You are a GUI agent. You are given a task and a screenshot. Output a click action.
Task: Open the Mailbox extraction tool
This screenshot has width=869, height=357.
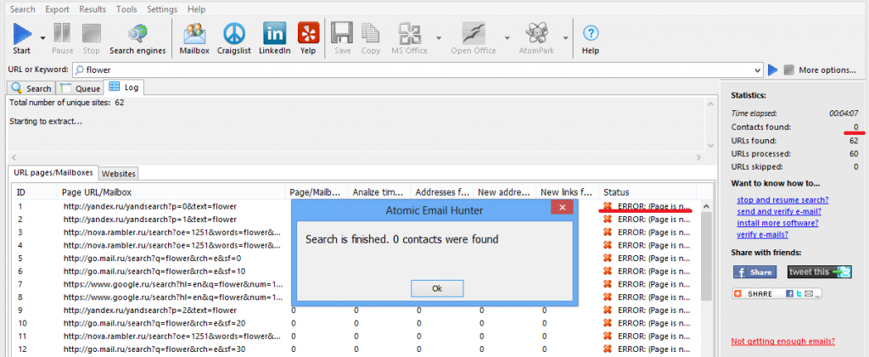pos(194,39)
